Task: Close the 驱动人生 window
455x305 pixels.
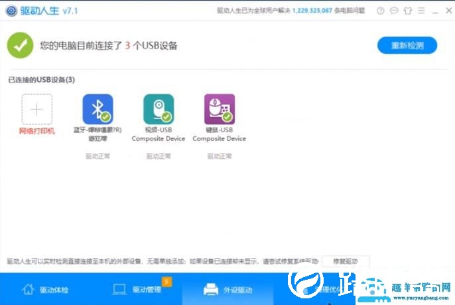Action: point(448,11)
